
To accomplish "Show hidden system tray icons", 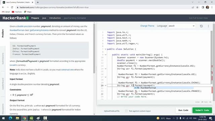I will (x=174, y=118).
